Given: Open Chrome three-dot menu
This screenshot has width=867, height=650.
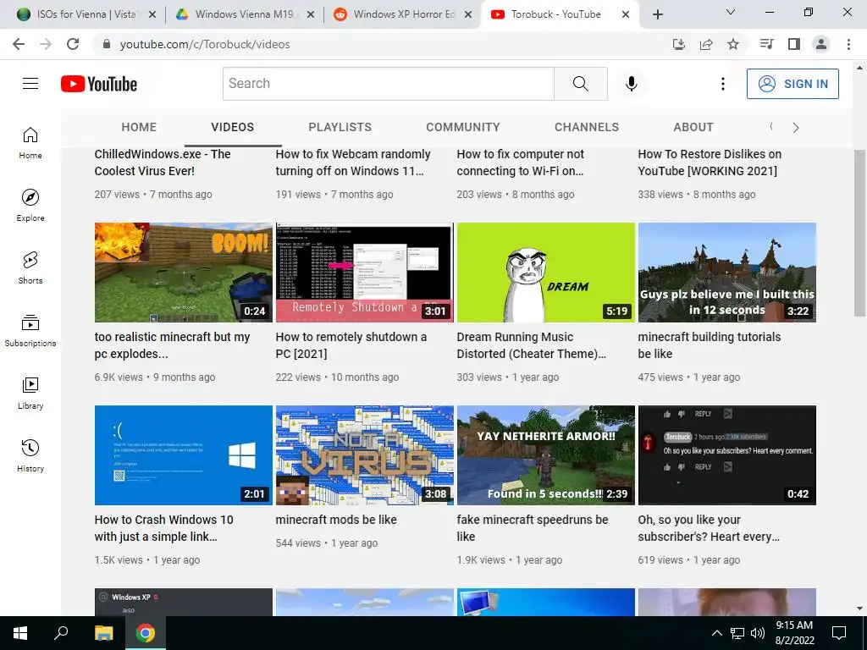Looking at the screenshot, I should 848,44.
